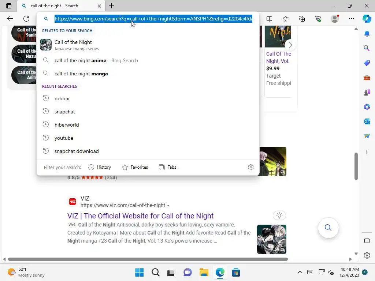
Task: Open the sidebar Microsoft 365 icon
Action: 367,106
